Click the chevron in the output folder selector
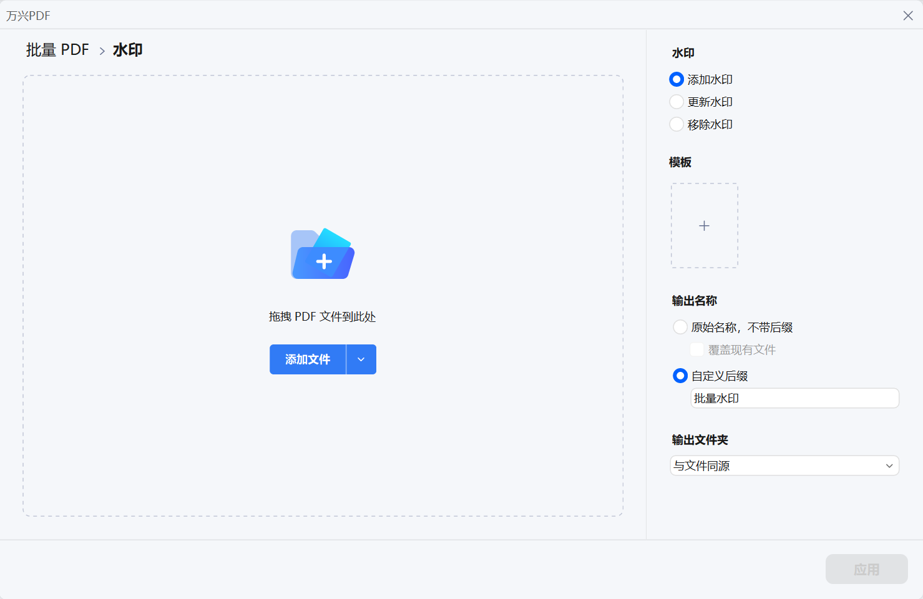This screenshot has height=599, width=923. (x=889, y=465)
